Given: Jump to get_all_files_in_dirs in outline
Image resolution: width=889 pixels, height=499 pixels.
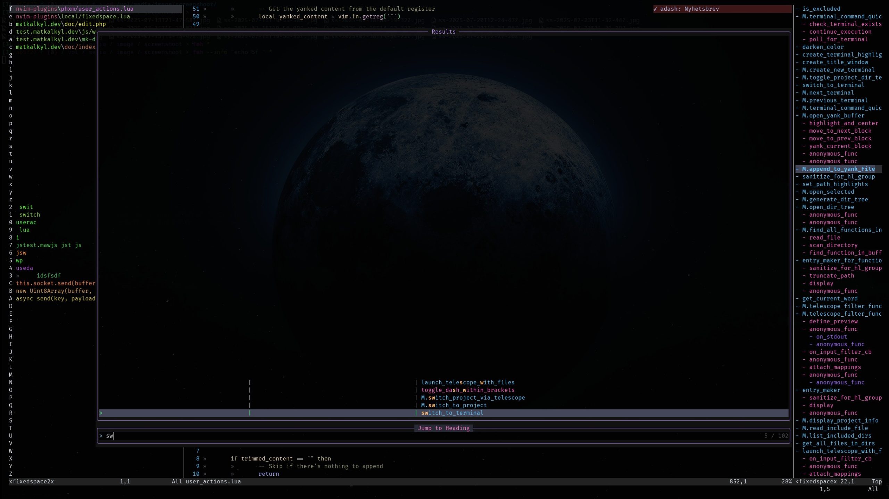Looking at the screenshot, I should (x=838, y=443).
